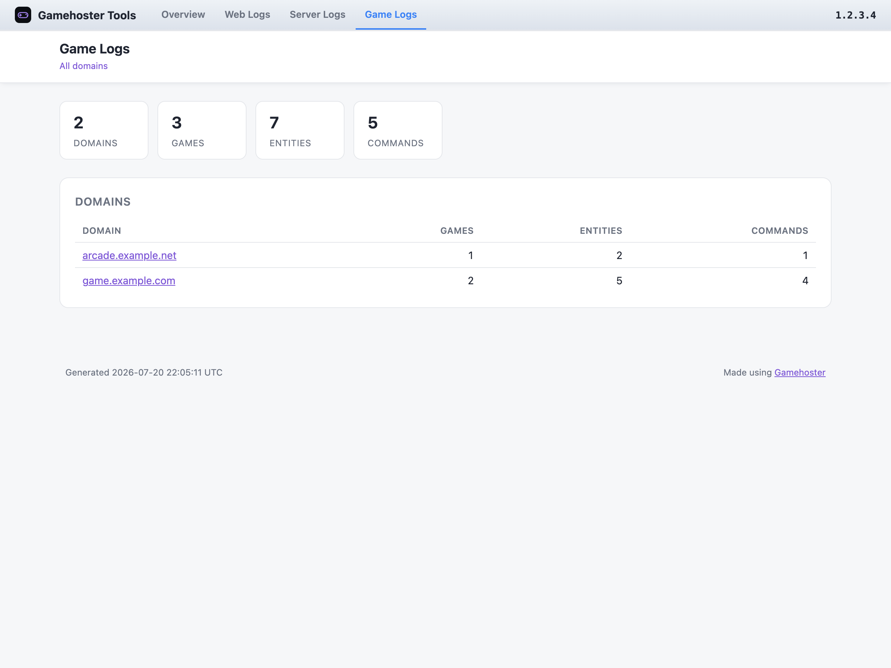Screen dimensions: 891x668
Task: Select the 7 Entities summary card
Action: tap(300, 130)
